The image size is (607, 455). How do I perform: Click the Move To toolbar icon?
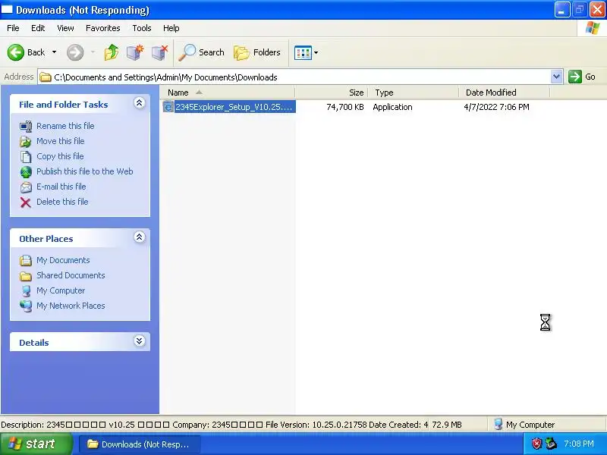[135, 52]
